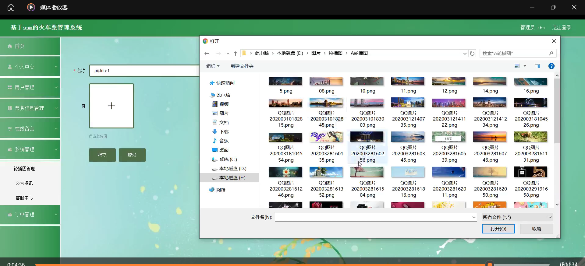The width and height of the screenshot is (585, 266).
Task: Refresh the A轮播图 folder listing
Action: (x=472, y=54)
